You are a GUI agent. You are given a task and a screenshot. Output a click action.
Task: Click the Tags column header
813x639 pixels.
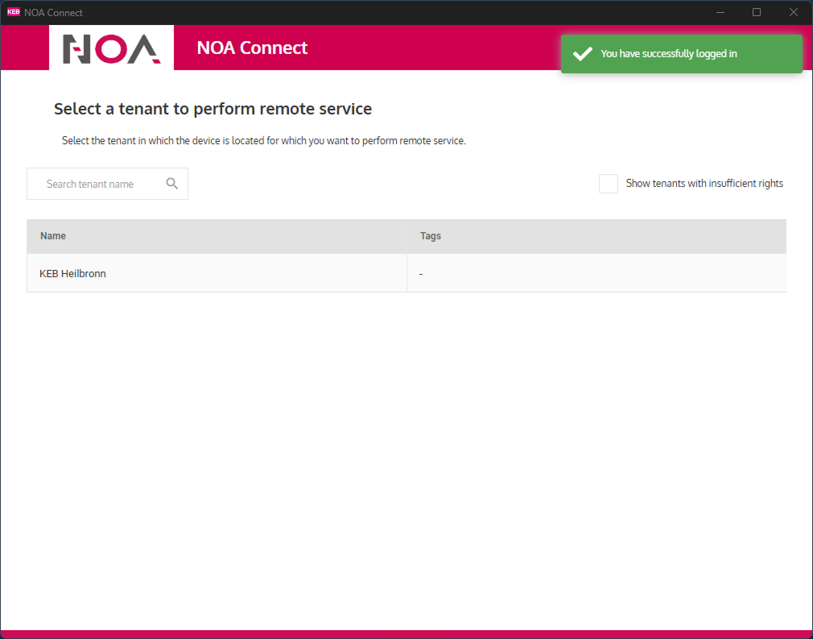point(431,236)
